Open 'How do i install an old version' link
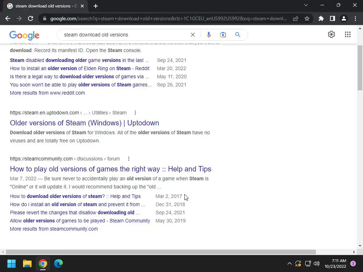Screen dimensions: 363x272 click(x=78, y=204)
